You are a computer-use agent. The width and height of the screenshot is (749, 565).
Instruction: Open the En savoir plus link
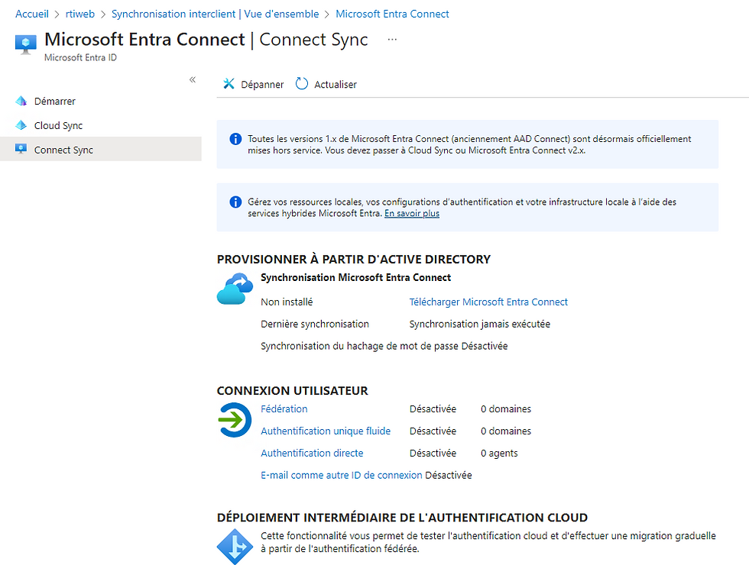pyautogui.click(x=412, y=213)
